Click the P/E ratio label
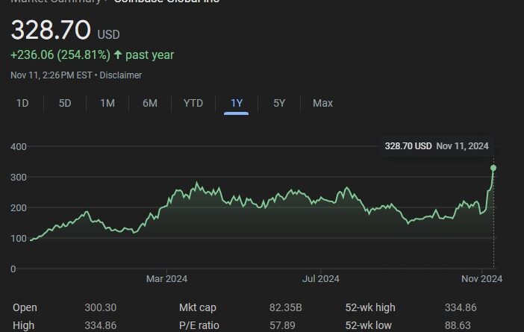The height and width of the screenshot is (332, 524). [199, 325]
